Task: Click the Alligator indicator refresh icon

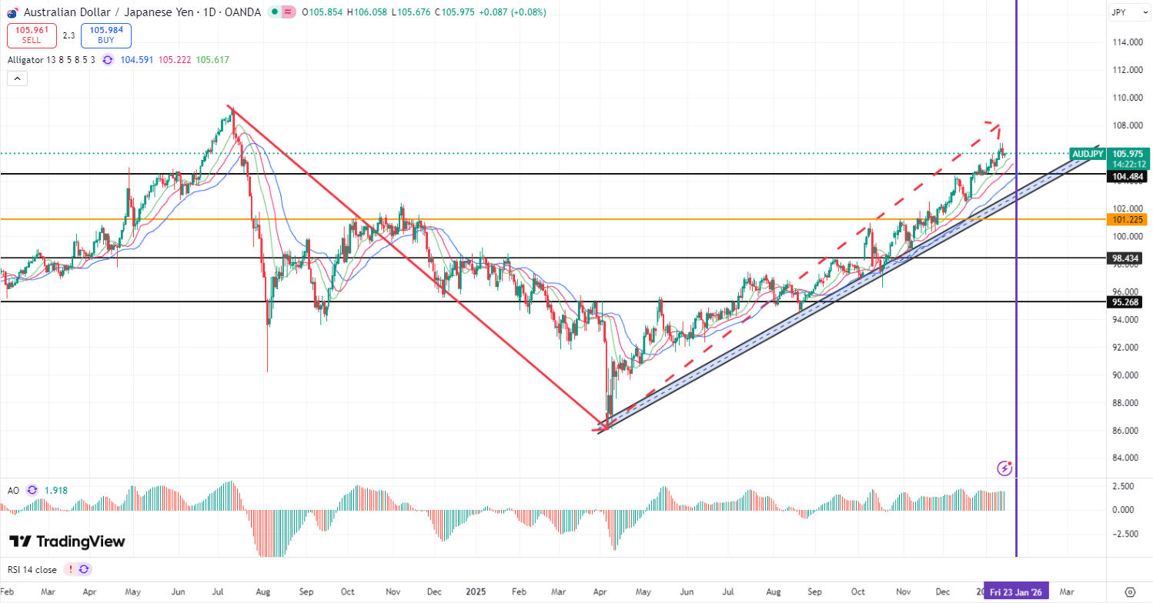Action: (x=107, y=60)
